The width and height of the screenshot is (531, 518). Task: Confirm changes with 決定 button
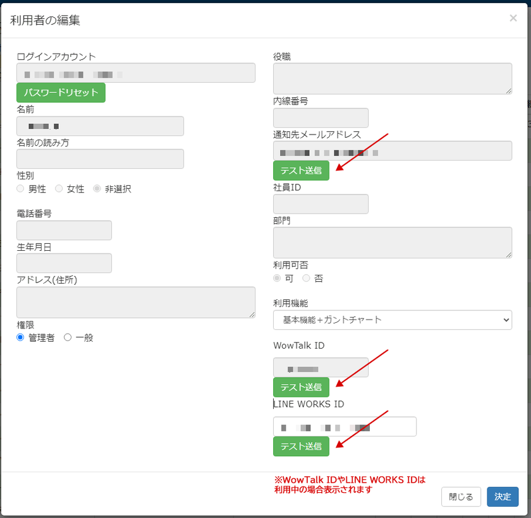point(503,497)
